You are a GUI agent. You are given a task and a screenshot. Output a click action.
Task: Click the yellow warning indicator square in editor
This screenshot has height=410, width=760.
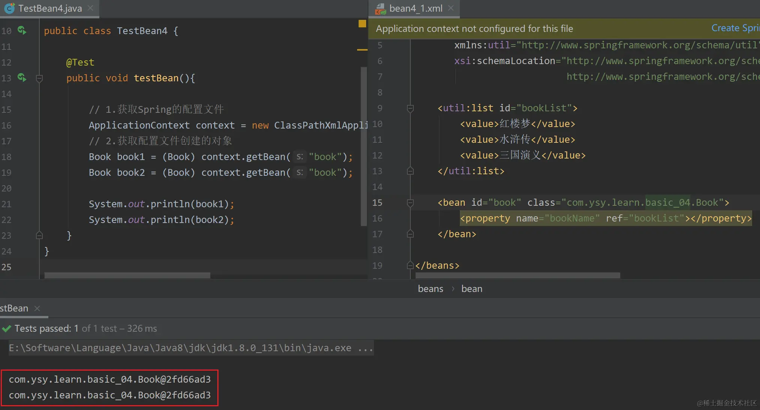(362, 24)
